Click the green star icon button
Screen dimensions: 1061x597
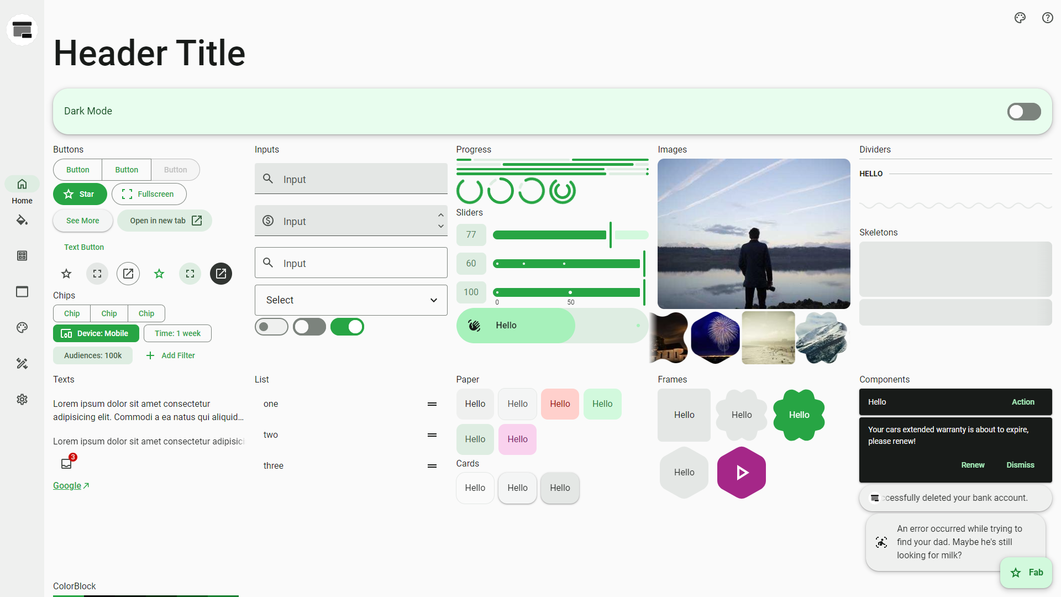point(159,274)
